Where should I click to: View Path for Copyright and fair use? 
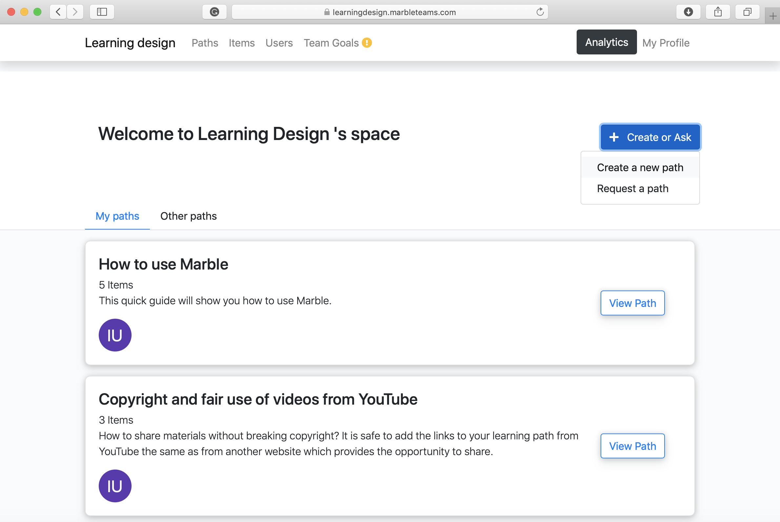[x=632, y=446]
